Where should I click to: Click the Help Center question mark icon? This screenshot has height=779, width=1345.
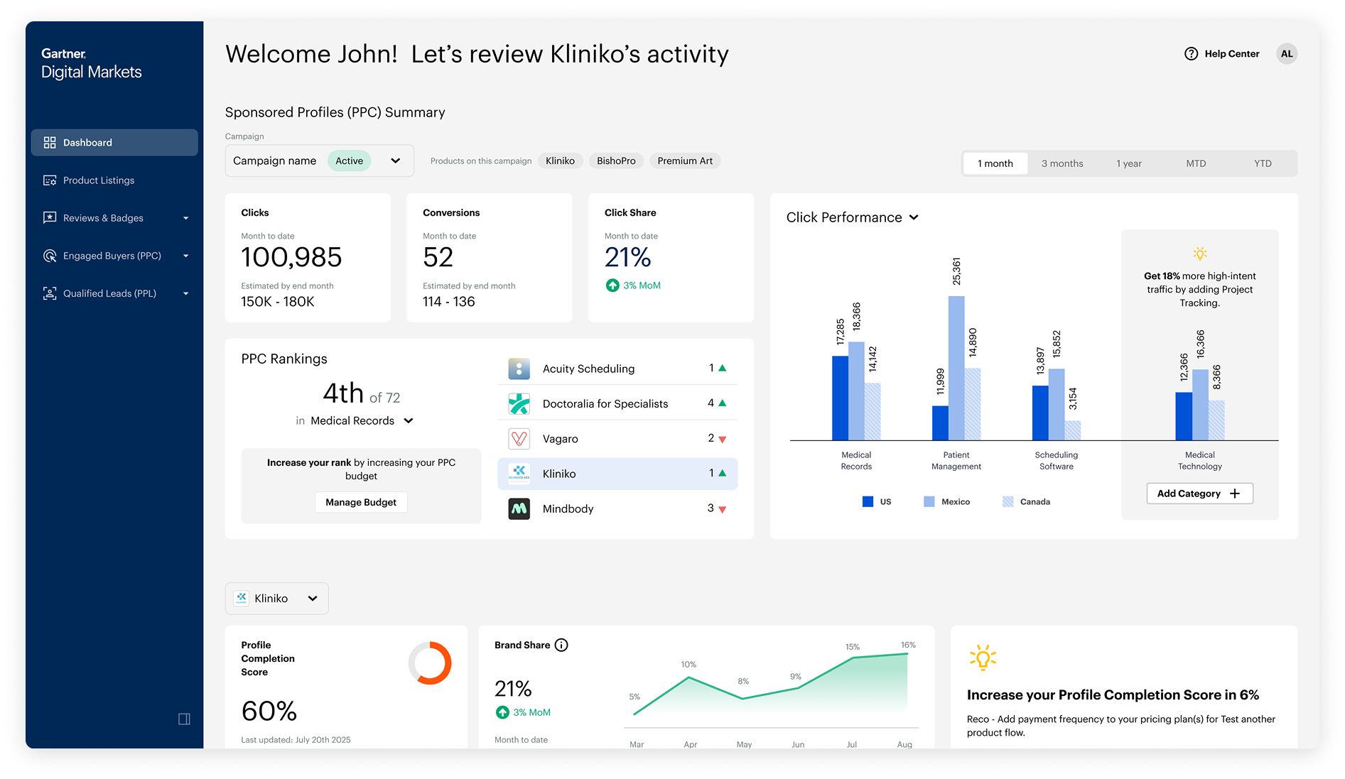tap(1192, 54)
